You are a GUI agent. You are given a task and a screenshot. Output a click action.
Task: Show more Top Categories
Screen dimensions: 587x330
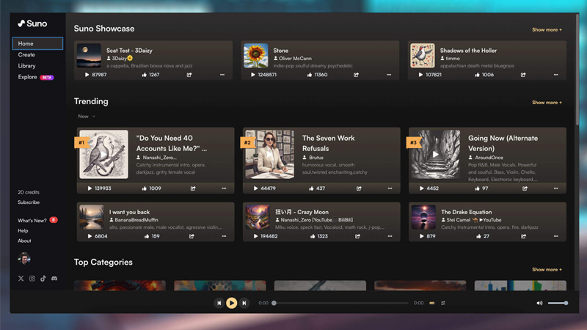click(x=547, y=269)
